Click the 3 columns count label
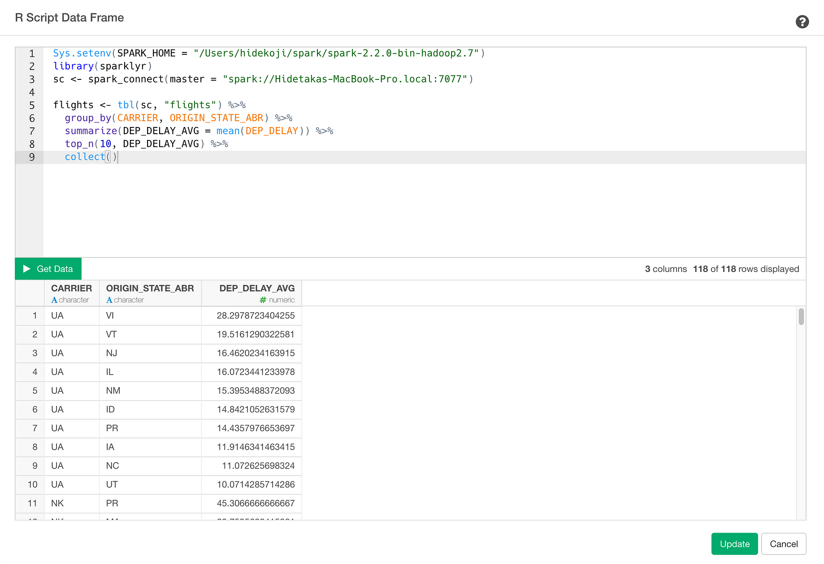This screenshot has width=824, height=564. click(666, 269)
